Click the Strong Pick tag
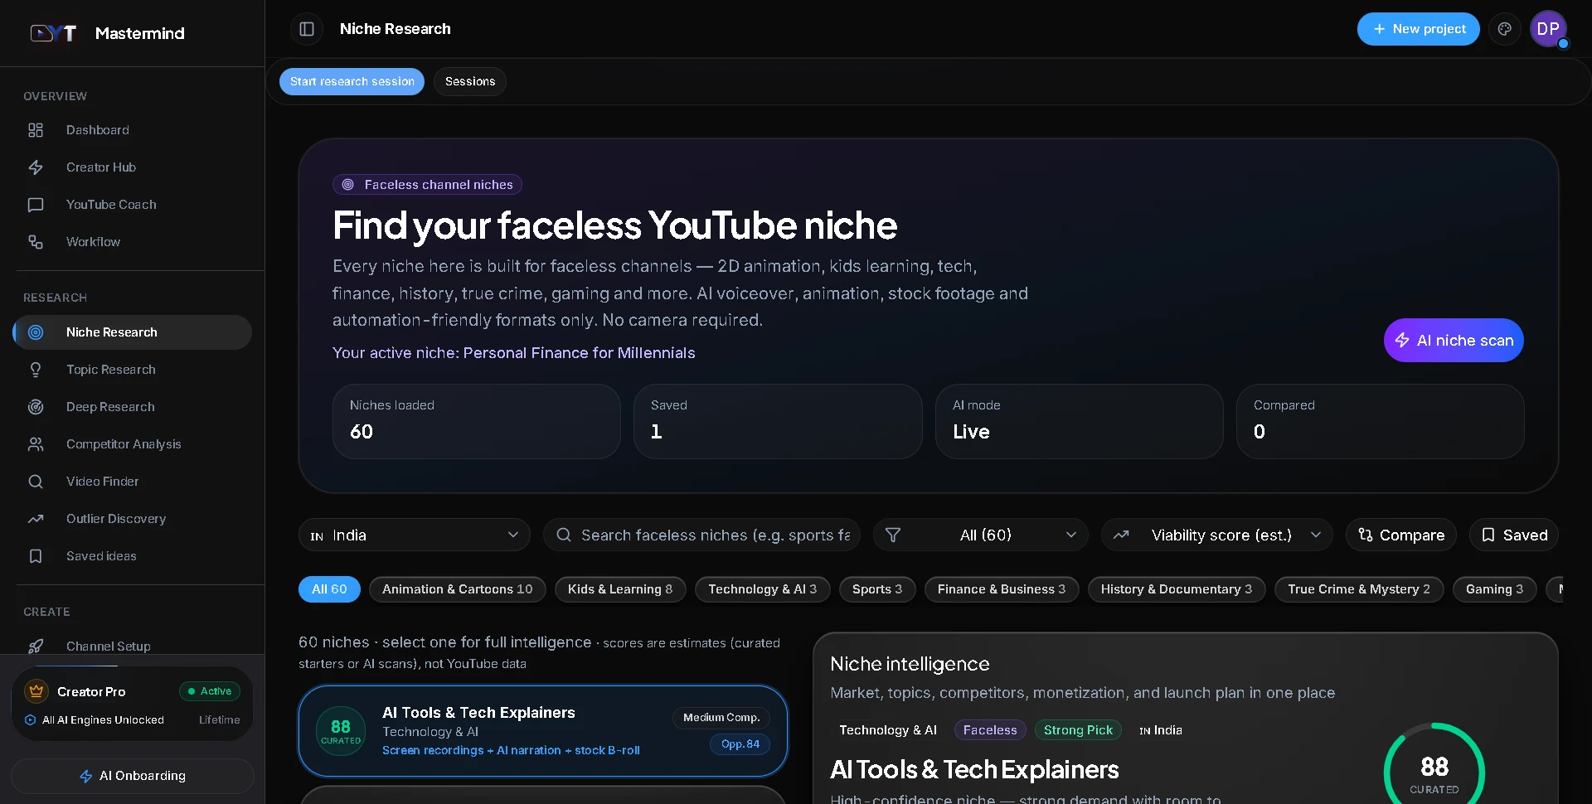 point(1078,730)
